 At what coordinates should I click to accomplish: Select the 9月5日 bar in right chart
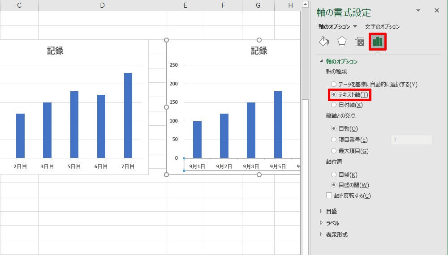coord(278,125)
